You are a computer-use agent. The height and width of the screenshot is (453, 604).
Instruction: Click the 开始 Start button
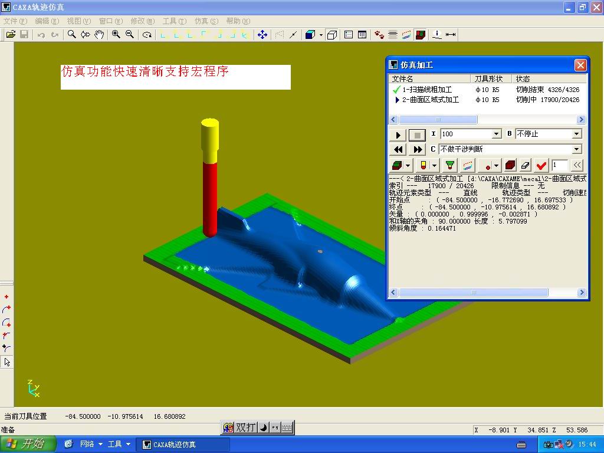[x=28, y=444]
